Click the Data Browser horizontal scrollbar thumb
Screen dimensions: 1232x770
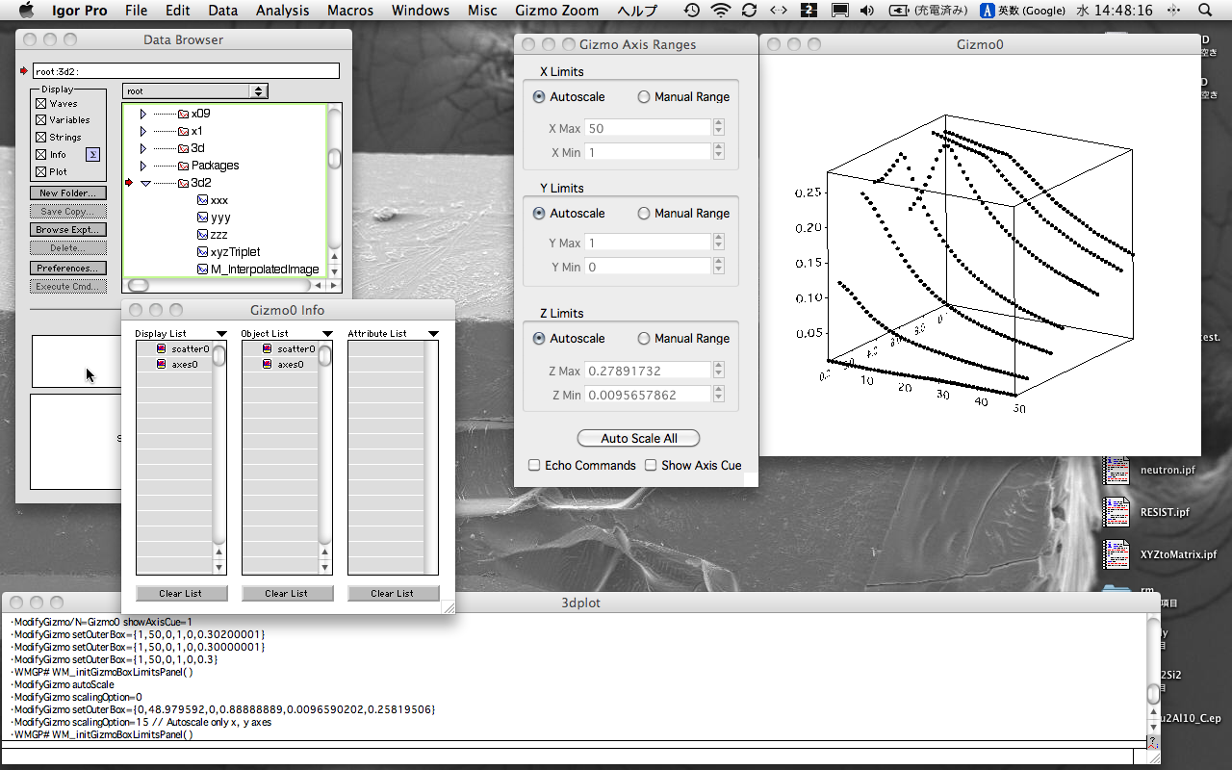(x=139, y=285)
